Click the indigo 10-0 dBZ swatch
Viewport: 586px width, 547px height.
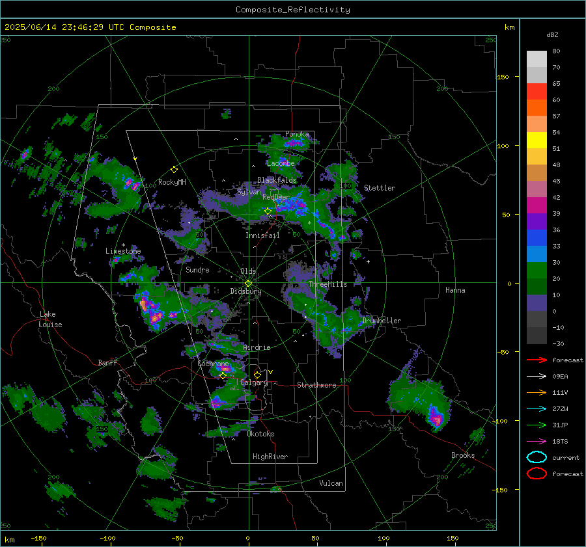pyautogui.click(x=537, y=303)
